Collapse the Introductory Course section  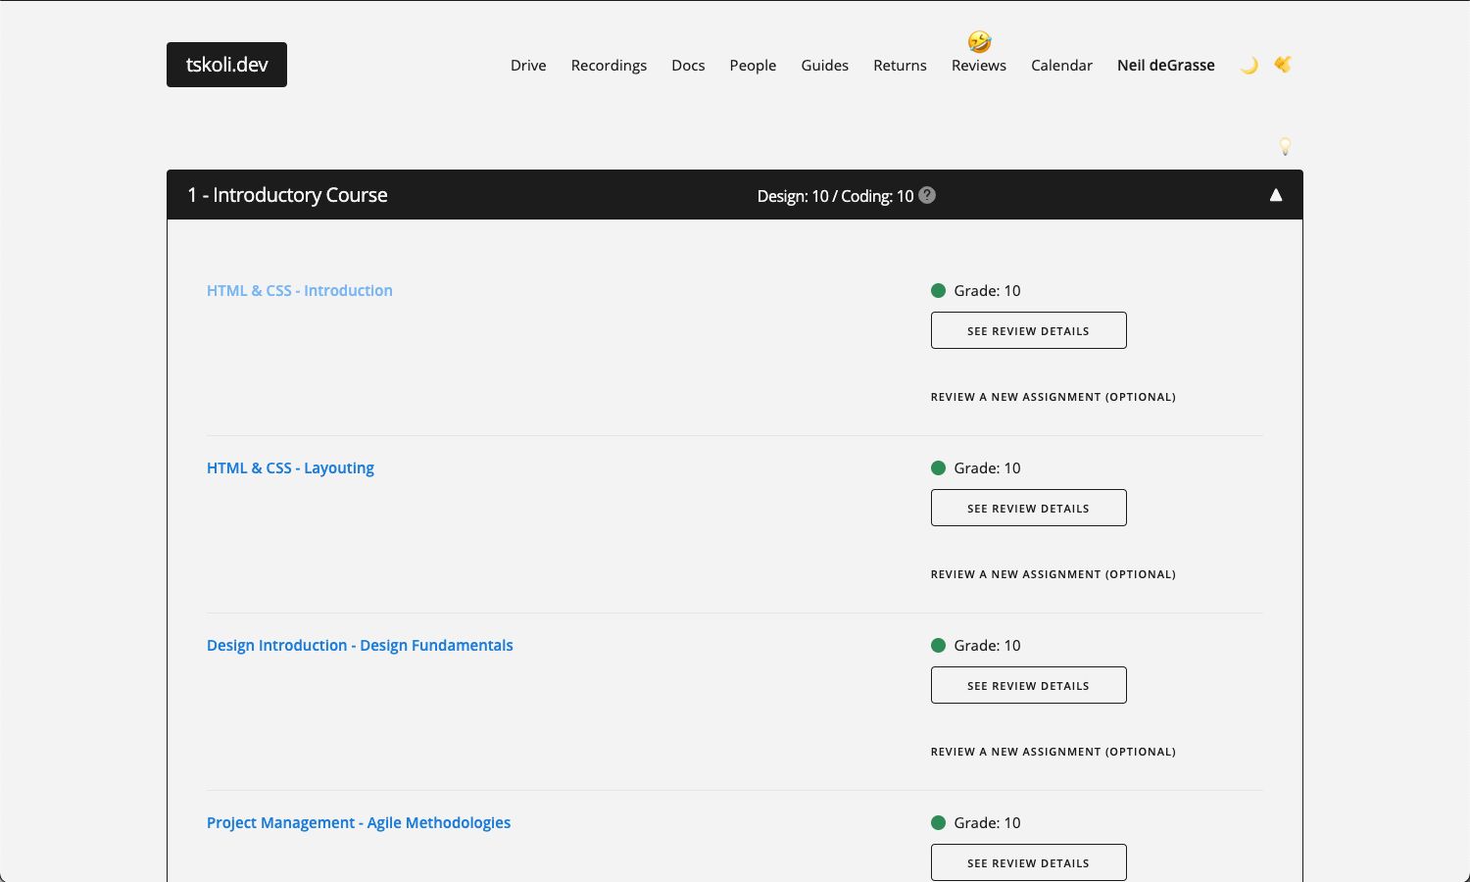pyautogui.click(x=1276, y=195)
